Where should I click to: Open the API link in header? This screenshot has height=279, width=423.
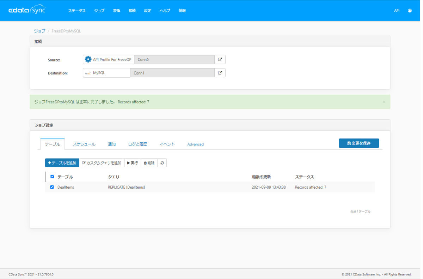click(397, 11)
